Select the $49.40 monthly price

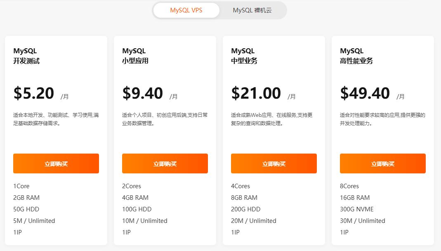(x=365, y=92)
